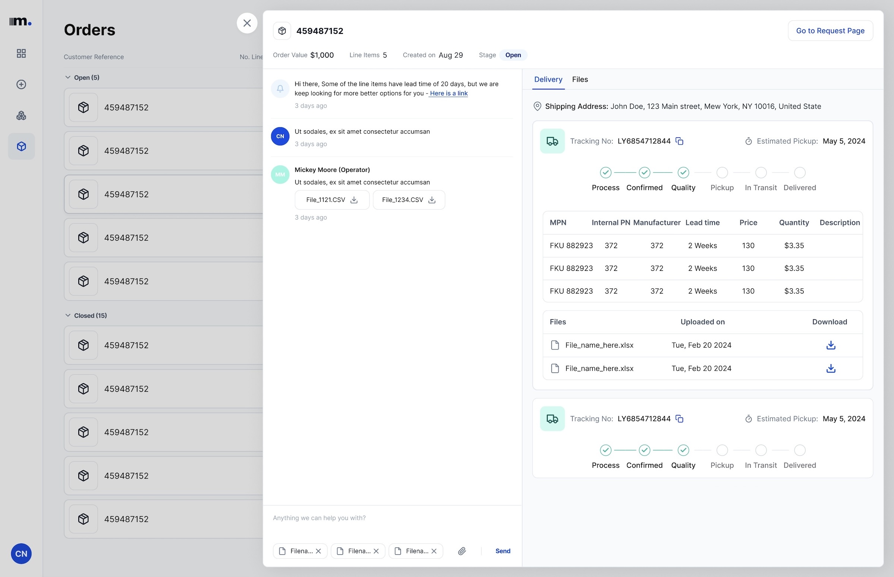894x577 pixels.
Task: Send the message
Action: pyautogui.click(x=503, y=551)
